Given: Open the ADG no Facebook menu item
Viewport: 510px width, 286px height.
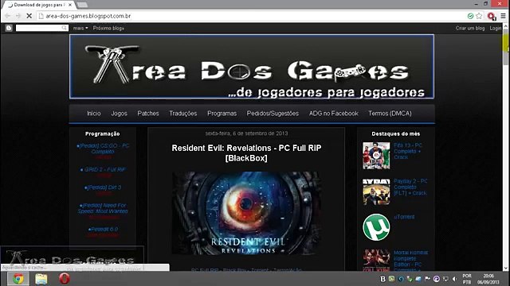Looking at the screenshot, I should pos(333,114).
